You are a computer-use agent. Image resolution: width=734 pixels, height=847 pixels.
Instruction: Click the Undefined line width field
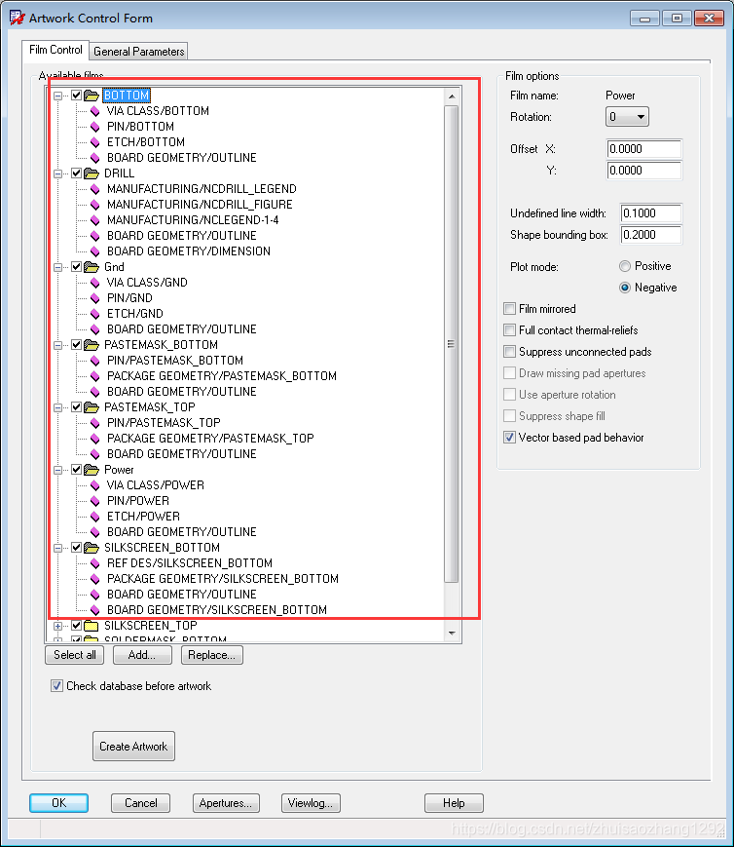click(651, 213)
